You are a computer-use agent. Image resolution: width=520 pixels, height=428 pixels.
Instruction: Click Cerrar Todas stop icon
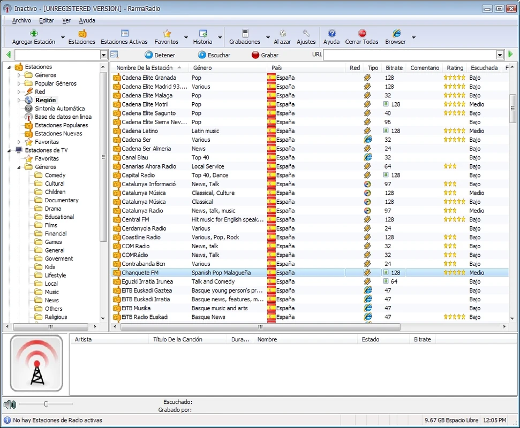(362, 34)
